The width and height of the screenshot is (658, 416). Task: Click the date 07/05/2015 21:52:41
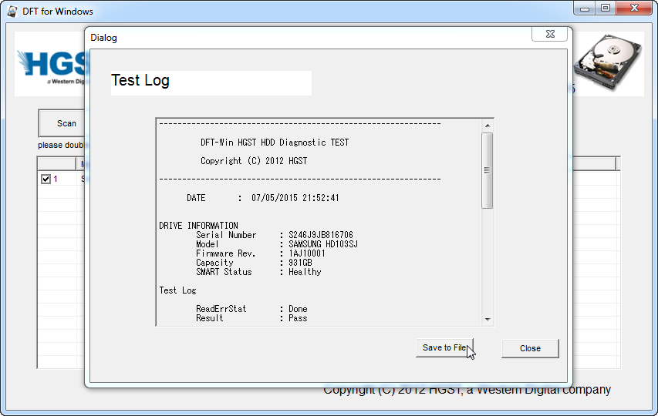click(295, 198)
